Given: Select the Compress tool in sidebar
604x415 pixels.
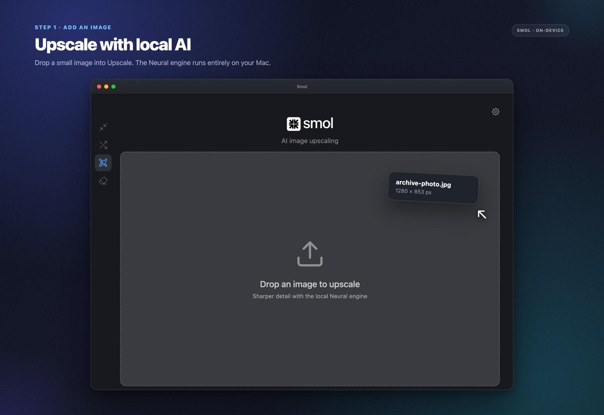Looking at the screenshot, I should click(x=103, y=127).
